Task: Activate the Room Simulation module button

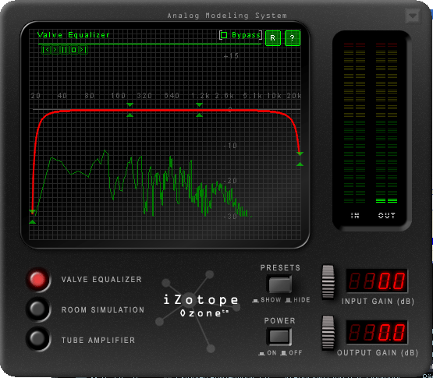Action: click(x=37, y=309)
